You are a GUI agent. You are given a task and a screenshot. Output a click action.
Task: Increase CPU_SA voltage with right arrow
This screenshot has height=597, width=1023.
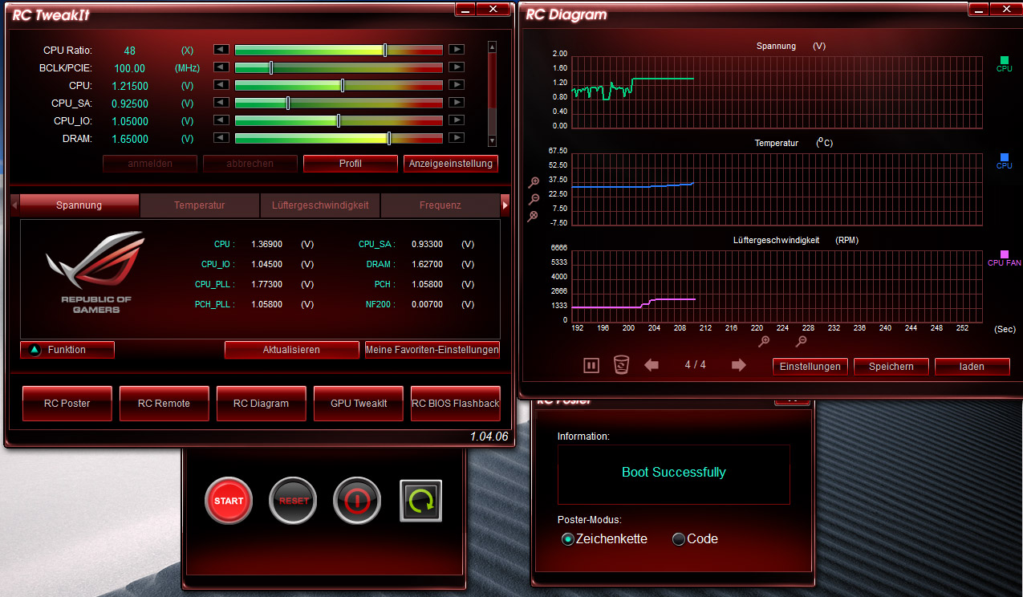pyautogui.click(x=456, y=103)
